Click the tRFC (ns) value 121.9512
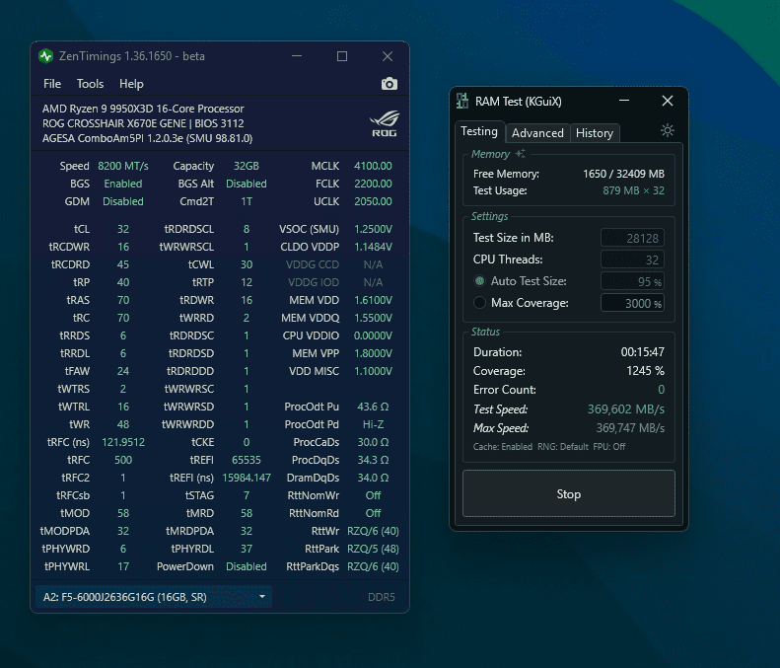 click(123, 442)
